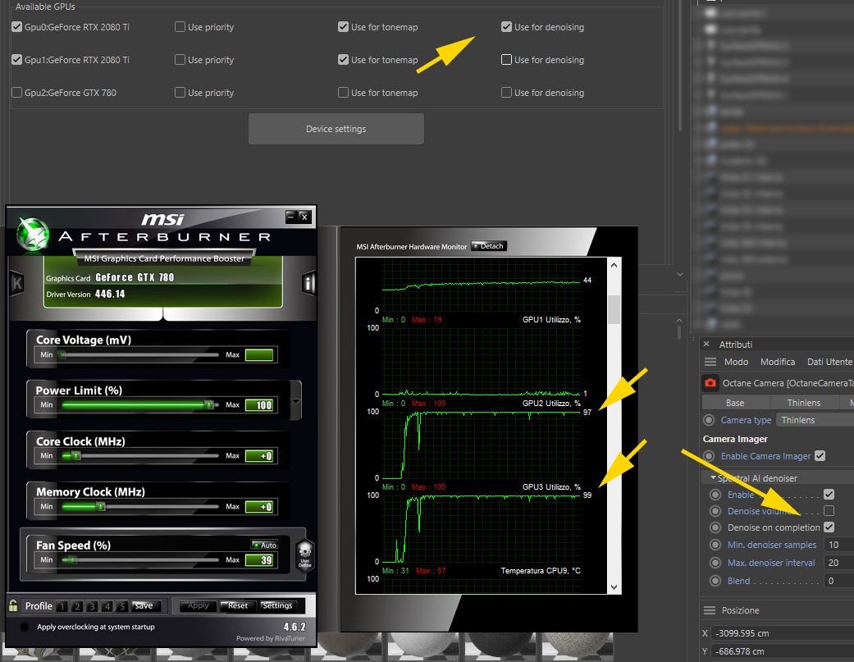Open the Attributi panel hamburger menu
Image resolution: width=854 pixels, height=662 pixels.
click(x=710, y=362)
